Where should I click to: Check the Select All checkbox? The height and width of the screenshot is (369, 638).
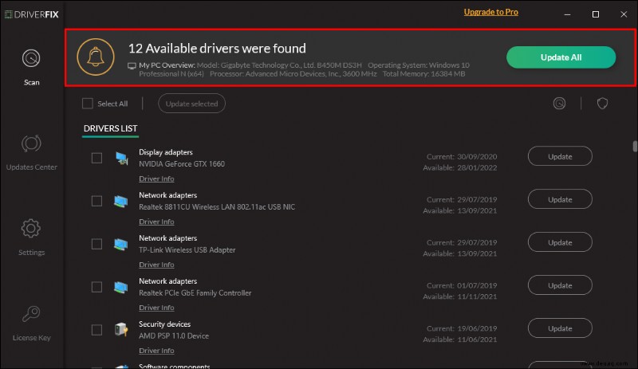(88, 104)
